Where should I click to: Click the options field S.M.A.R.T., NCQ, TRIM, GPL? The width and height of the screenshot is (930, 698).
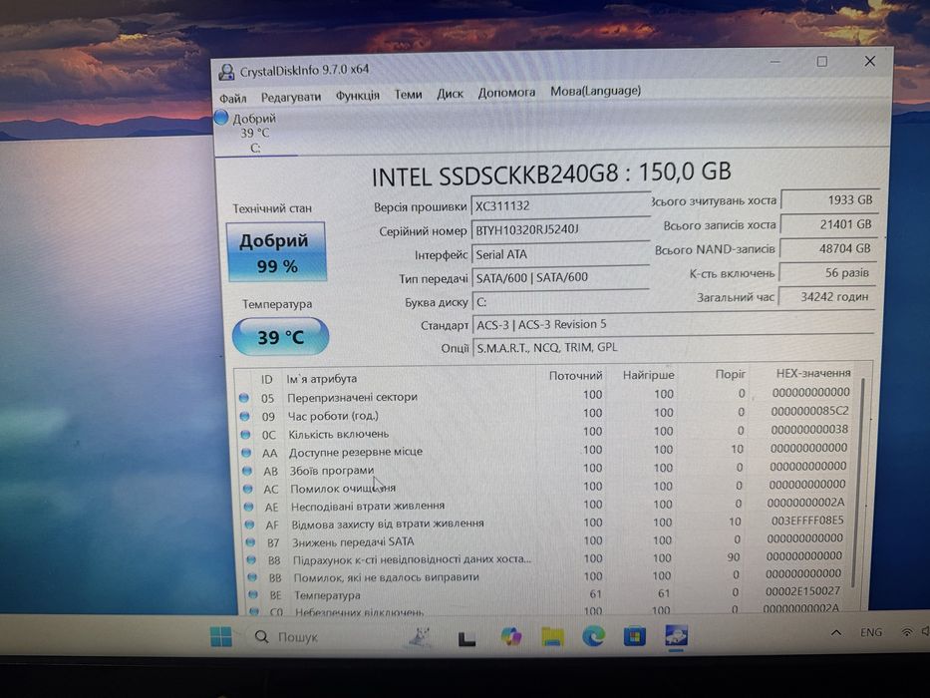[x=673, y=347]
